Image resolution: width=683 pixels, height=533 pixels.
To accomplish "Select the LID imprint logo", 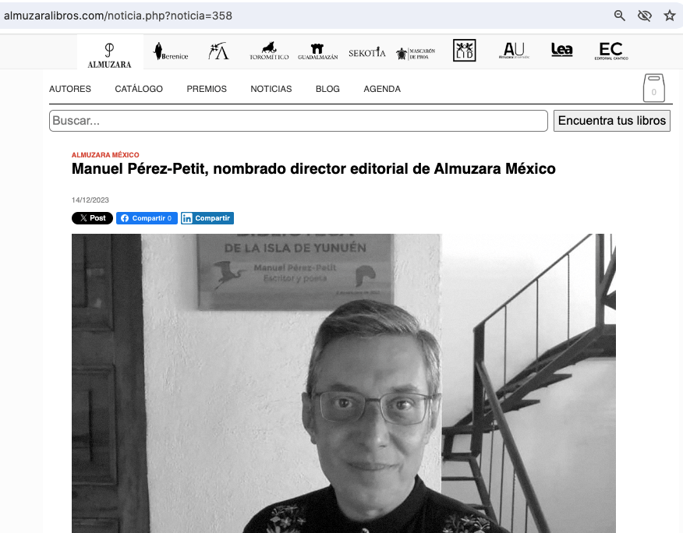I will point(464,51).
